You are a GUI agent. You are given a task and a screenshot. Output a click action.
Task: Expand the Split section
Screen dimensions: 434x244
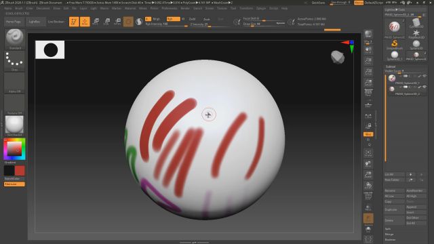pos(388,229)
